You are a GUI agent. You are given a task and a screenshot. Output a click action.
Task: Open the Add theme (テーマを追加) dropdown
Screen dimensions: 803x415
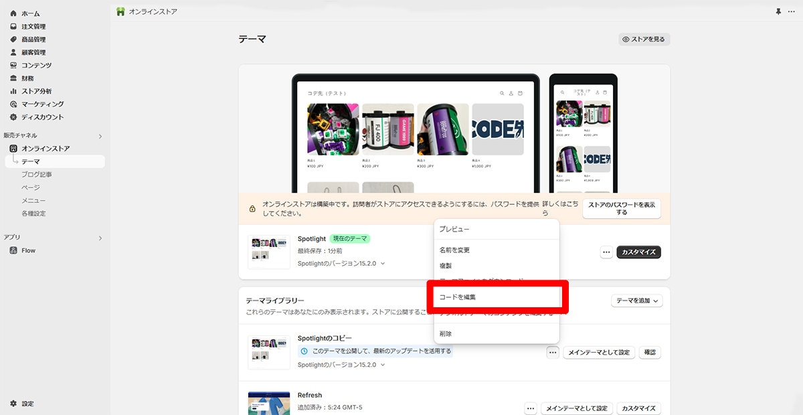pyautogui.click(x=636, y=301)
